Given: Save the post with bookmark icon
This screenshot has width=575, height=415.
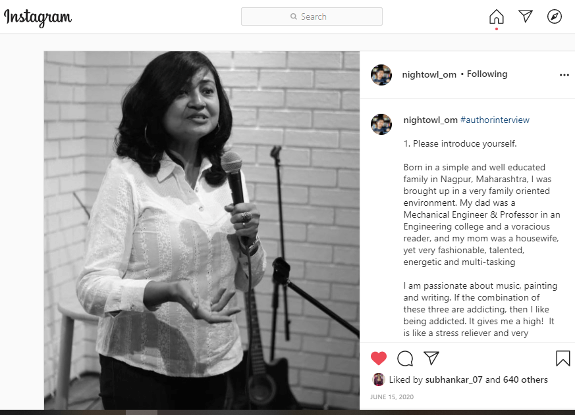Looking at the screenshot, I should [563, 358].
